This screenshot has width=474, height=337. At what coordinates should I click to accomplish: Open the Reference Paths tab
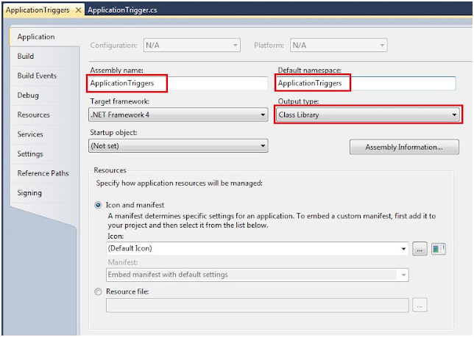click(x=43, y=173)
